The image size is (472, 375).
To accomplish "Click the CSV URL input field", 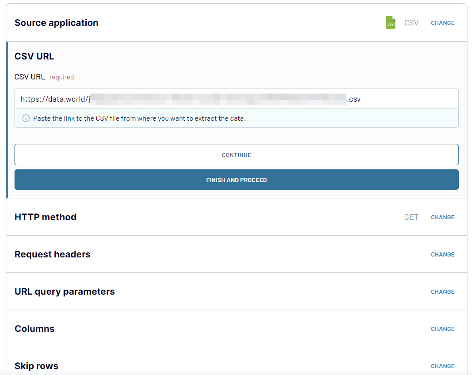I will pyautogui.click(x=236, y=99).
